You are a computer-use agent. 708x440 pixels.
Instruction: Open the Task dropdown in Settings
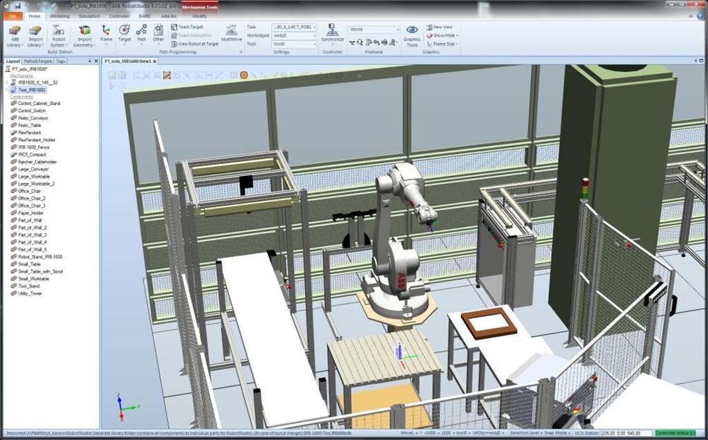(x=294, y=27)
